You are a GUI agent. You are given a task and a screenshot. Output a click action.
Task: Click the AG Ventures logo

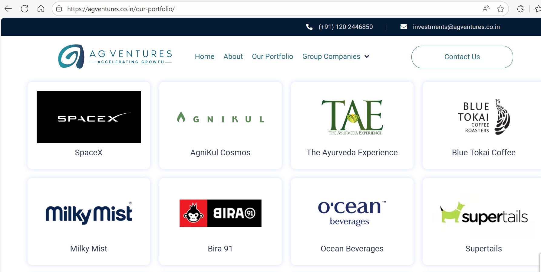(x=115, y=57)
